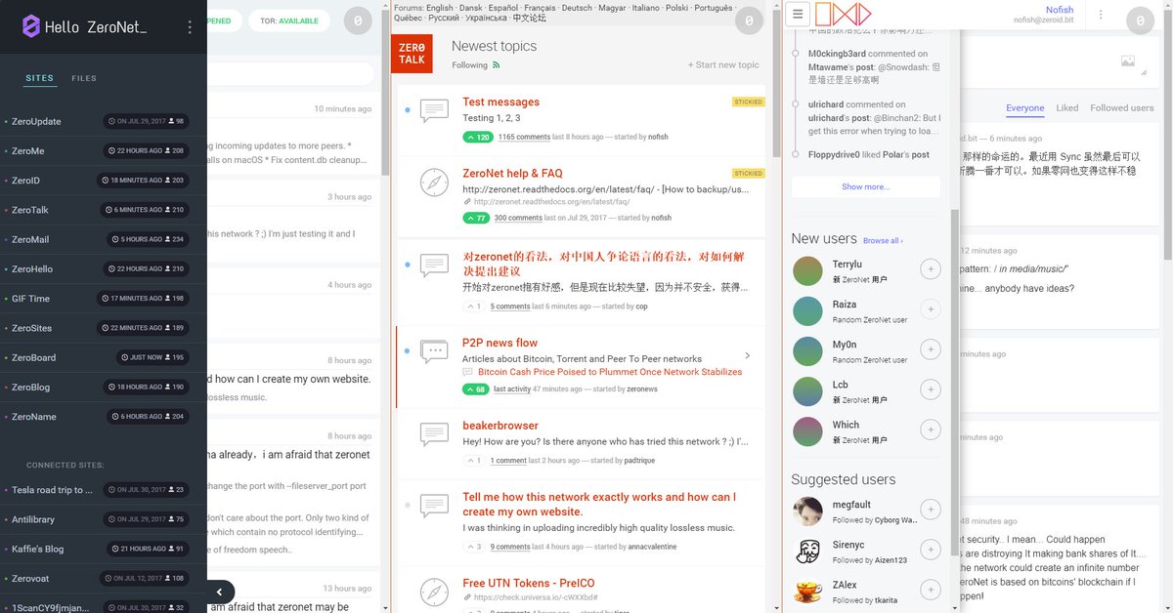Open the English forum link
The height and width of the screenshot is (613, 1173).
(440, 8)
